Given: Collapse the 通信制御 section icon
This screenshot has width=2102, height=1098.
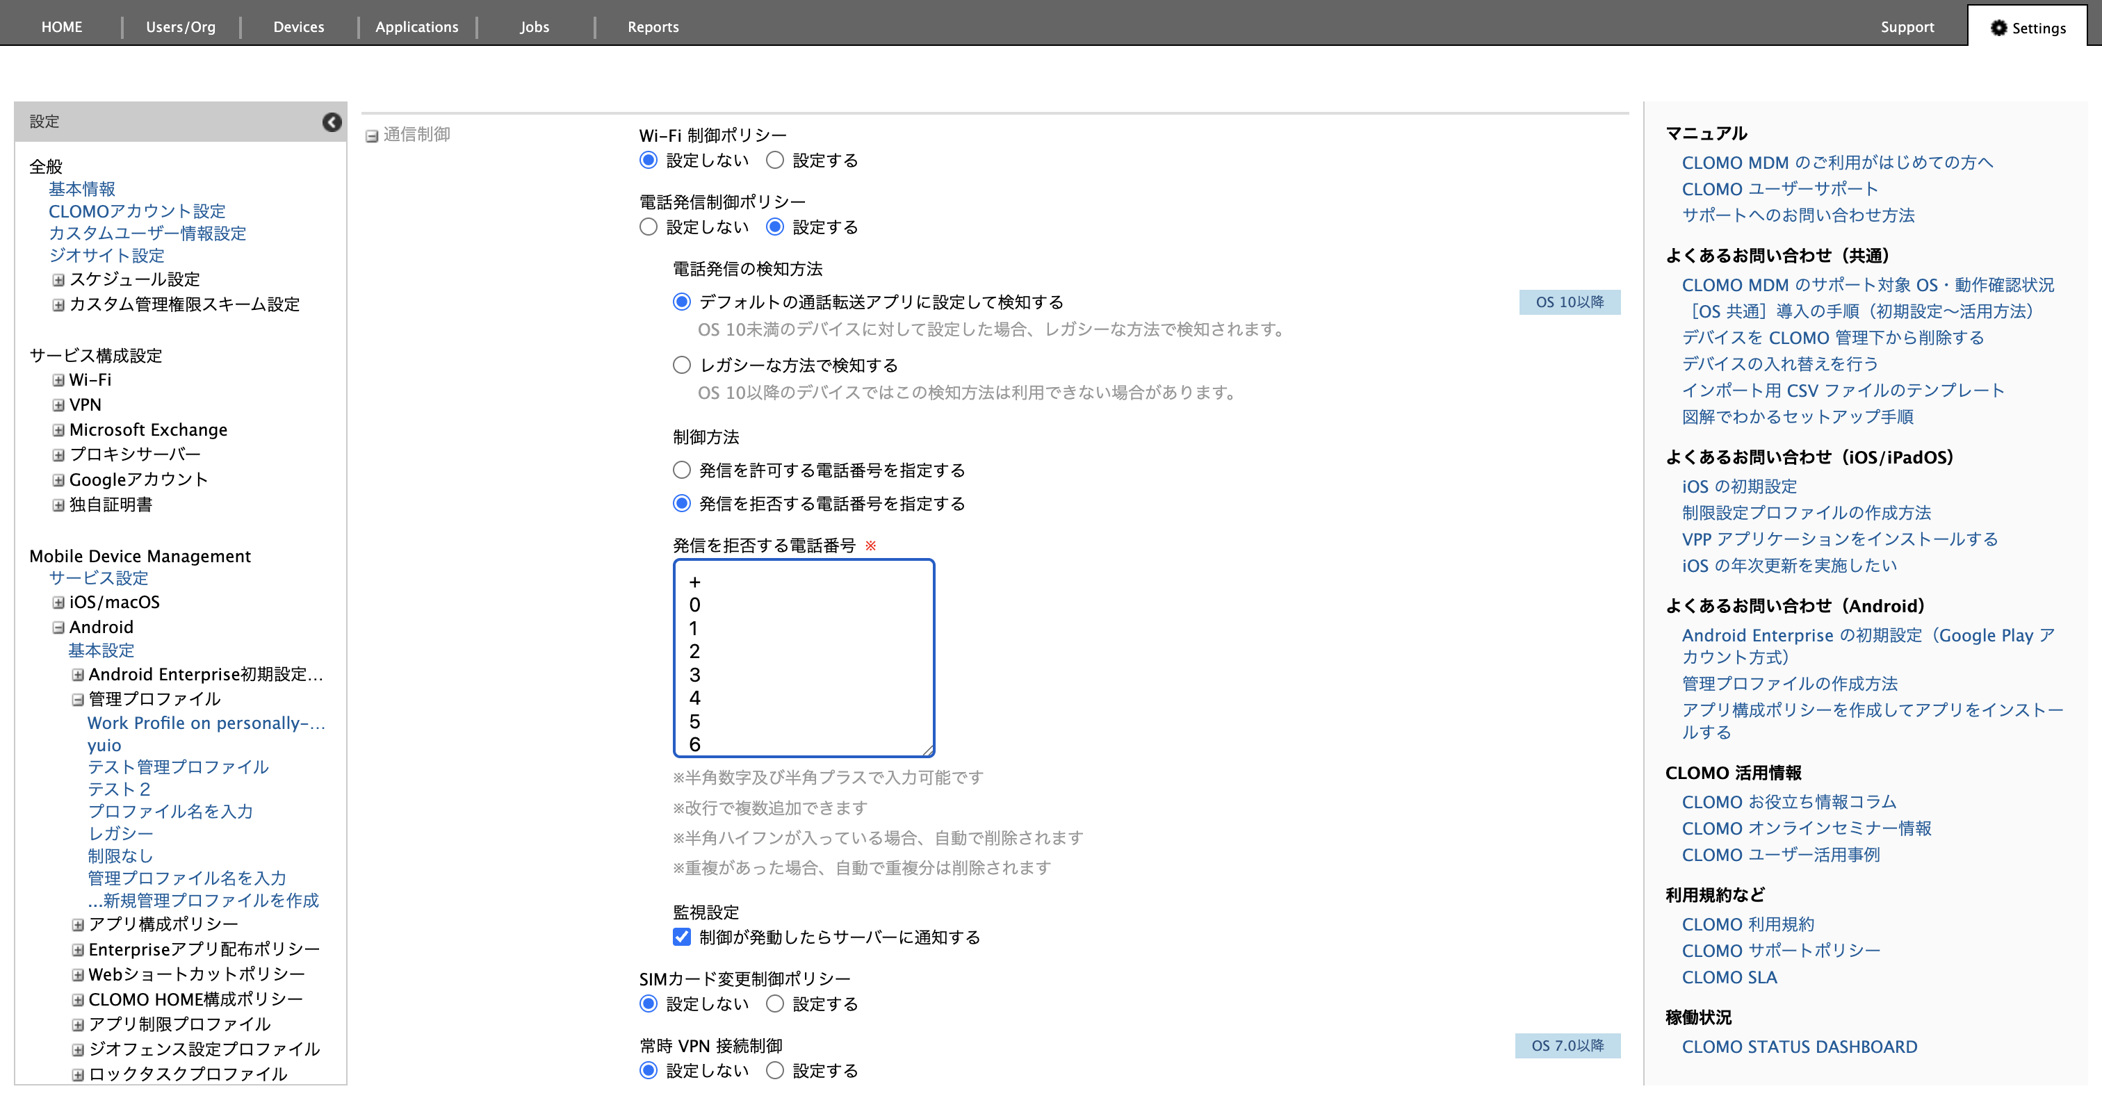Looking at the screenshot, I should point(372,136).
